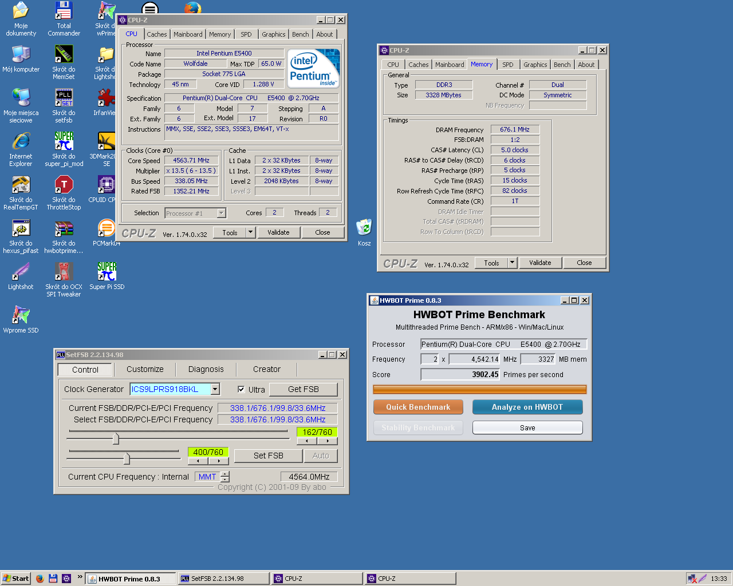Click Firefox quick launch icon in taskbar
This screenshot has width=733, height=586.
[40, 579]
